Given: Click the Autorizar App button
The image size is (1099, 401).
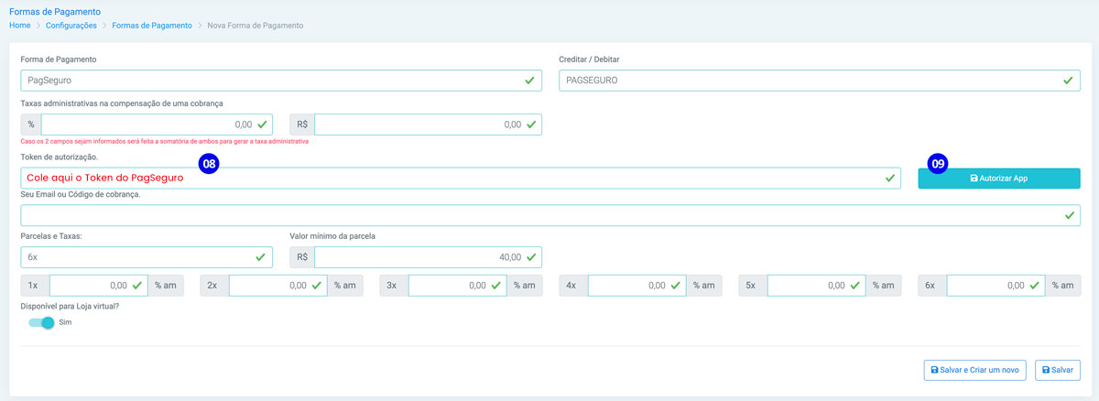Looking at the screenshot, I should click(999, 179).
